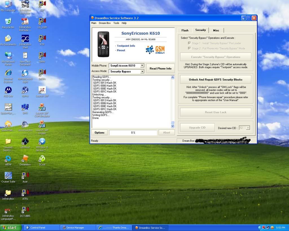Click the SonyEricsson K610 phone picture
This screenshot has width=289, height=231.
coord(103,44)
